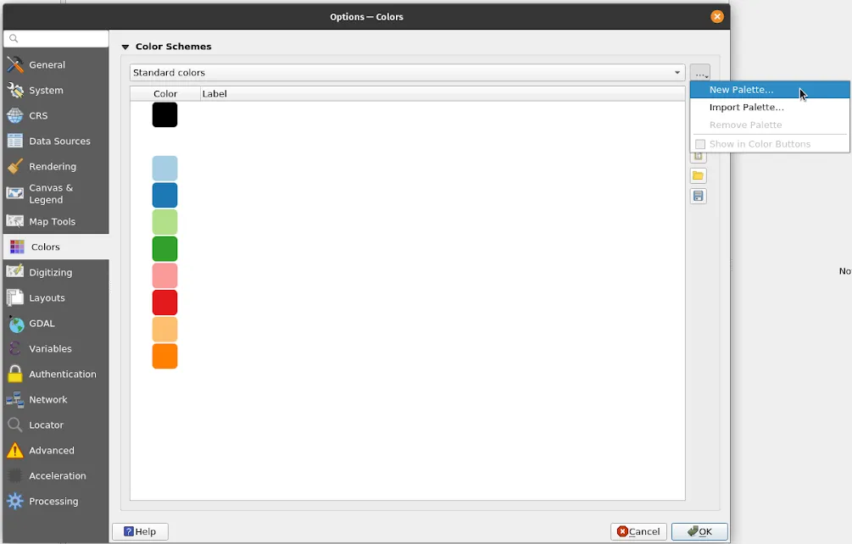This screenshot has height=544, width=852.
Task: Export the color palette to file
Action: coord(698,196)
